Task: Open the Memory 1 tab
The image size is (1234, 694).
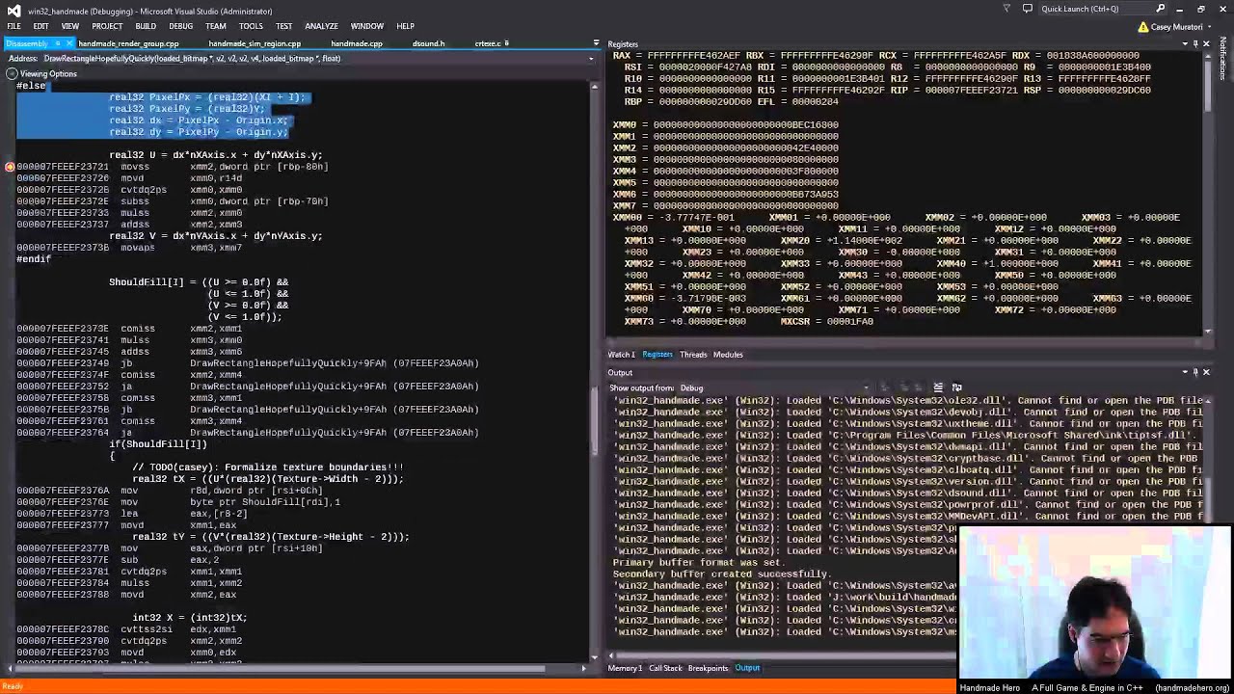Action: 625,668
